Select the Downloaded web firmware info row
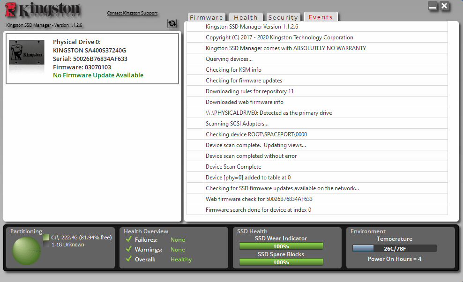463x282 pixels. [317, 102]
